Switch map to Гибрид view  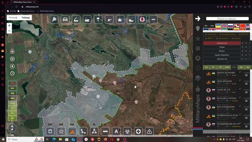[x=26, y=17]
